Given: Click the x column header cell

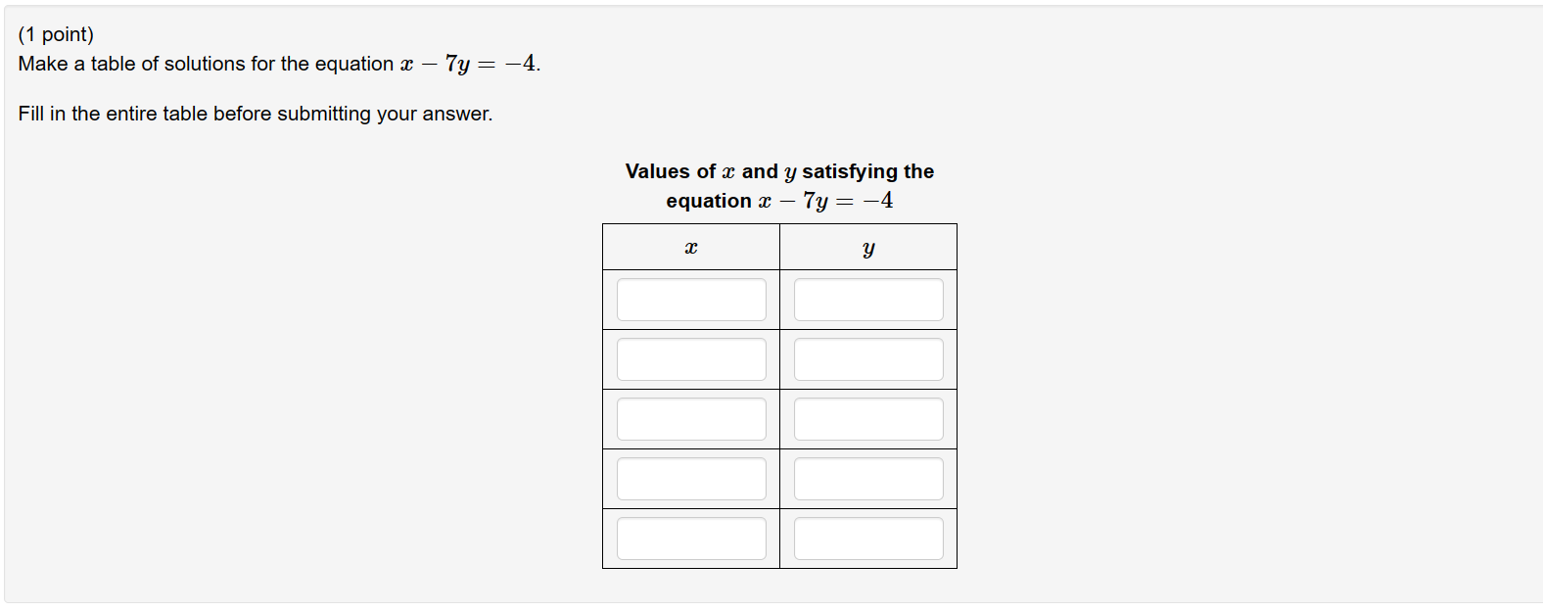Looking at the screenshot, I should click(x=691, y=247).
